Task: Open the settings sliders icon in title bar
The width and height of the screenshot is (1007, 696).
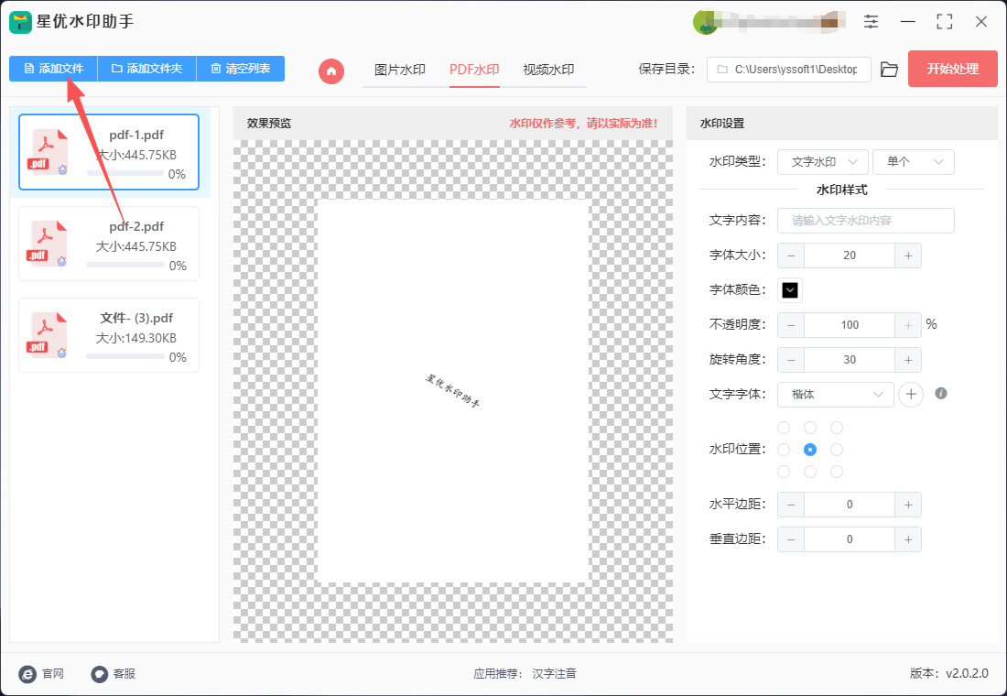Action: [x=871, y=21]
